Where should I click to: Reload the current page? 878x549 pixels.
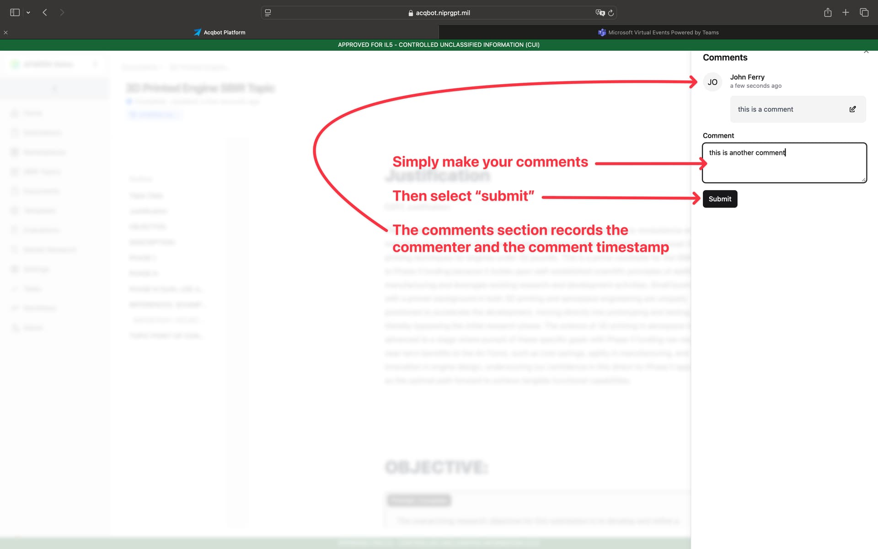[611, 13]
